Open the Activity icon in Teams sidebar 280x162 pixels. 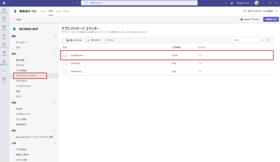click(x=4, y=10)
